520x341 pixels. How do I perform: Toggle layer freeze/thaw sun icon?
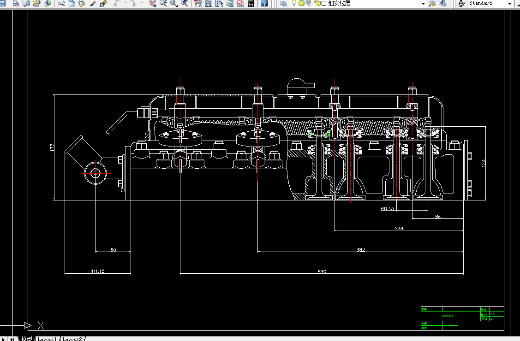pyautogui.click(x=301, y=3)
